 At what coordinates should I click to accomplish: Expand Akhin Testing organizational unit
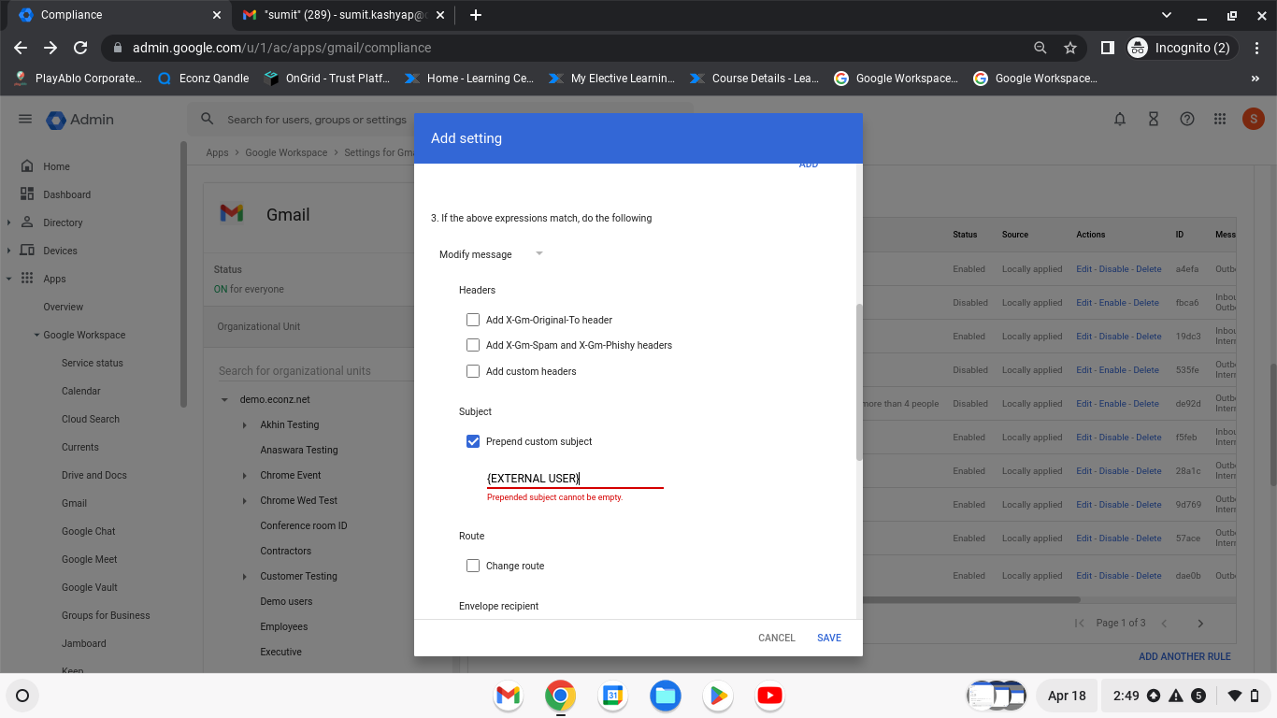tap(245, 424)
